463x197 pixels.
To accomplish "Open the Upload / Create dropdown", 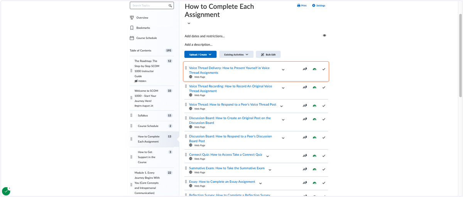I will click(x=200, y=54).
